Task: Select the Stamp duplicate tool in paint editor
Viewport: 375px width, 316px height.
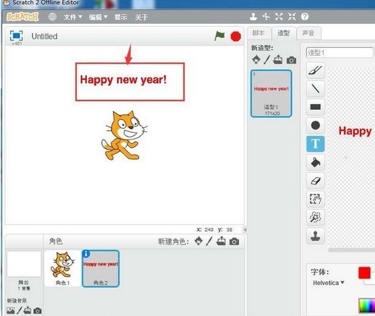Action: [x=316, y=236]
